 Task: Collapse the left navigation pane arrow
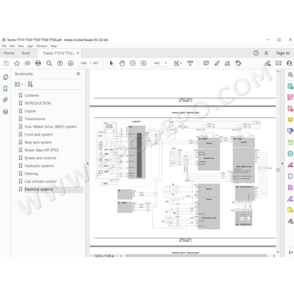[87, 163]
